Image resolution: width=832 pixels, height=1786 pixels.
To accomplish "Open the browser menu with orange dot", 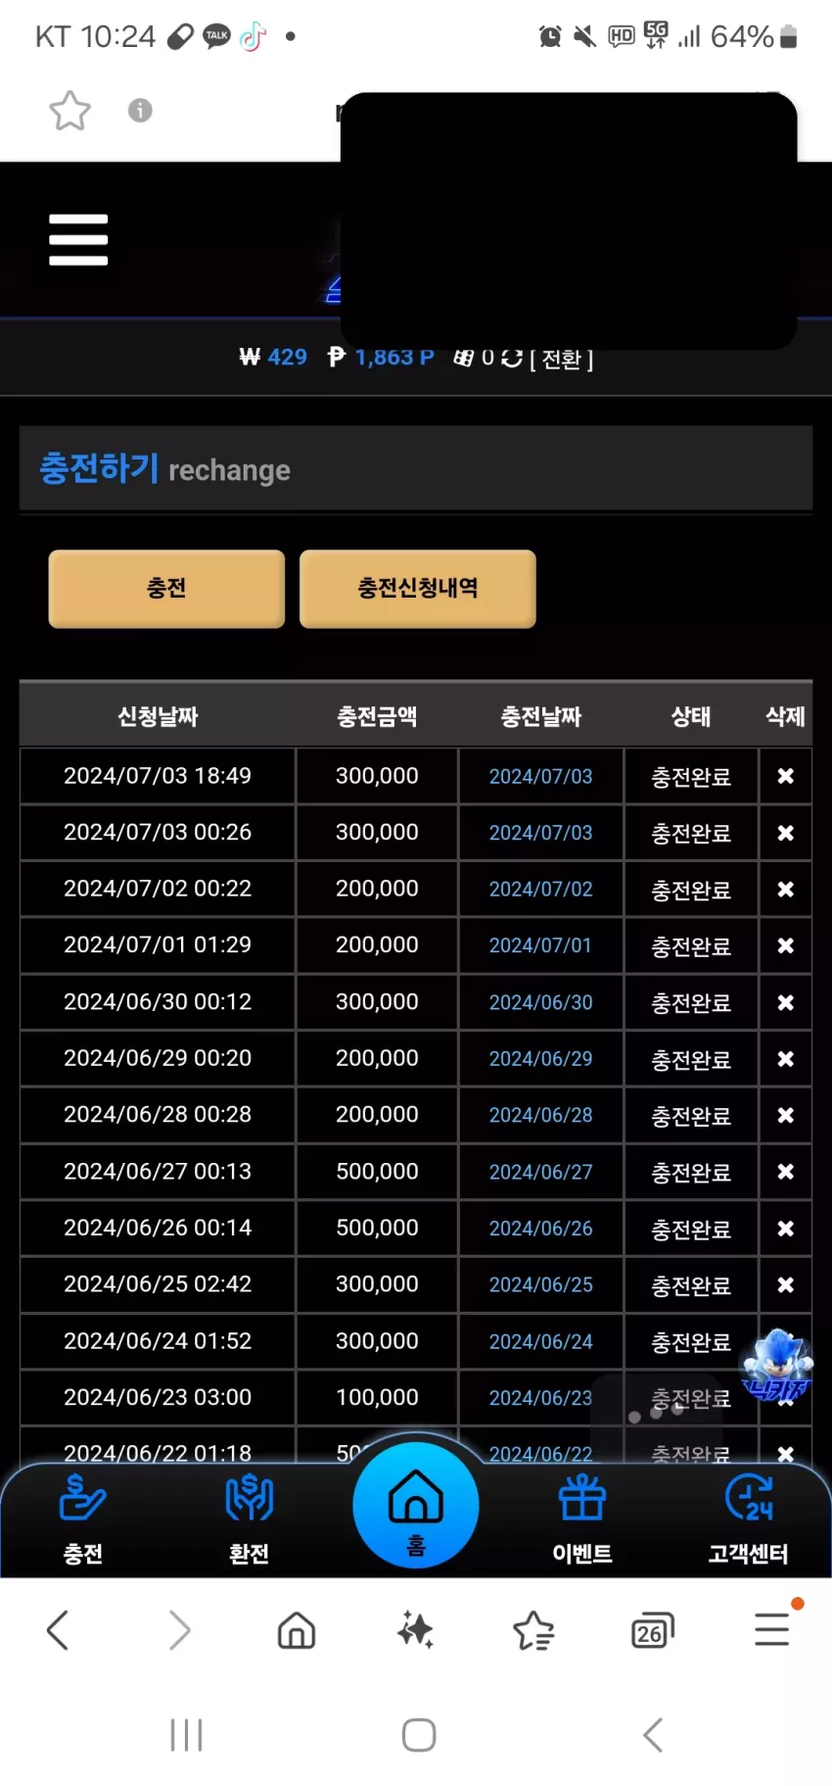I will click(772, 1629).
